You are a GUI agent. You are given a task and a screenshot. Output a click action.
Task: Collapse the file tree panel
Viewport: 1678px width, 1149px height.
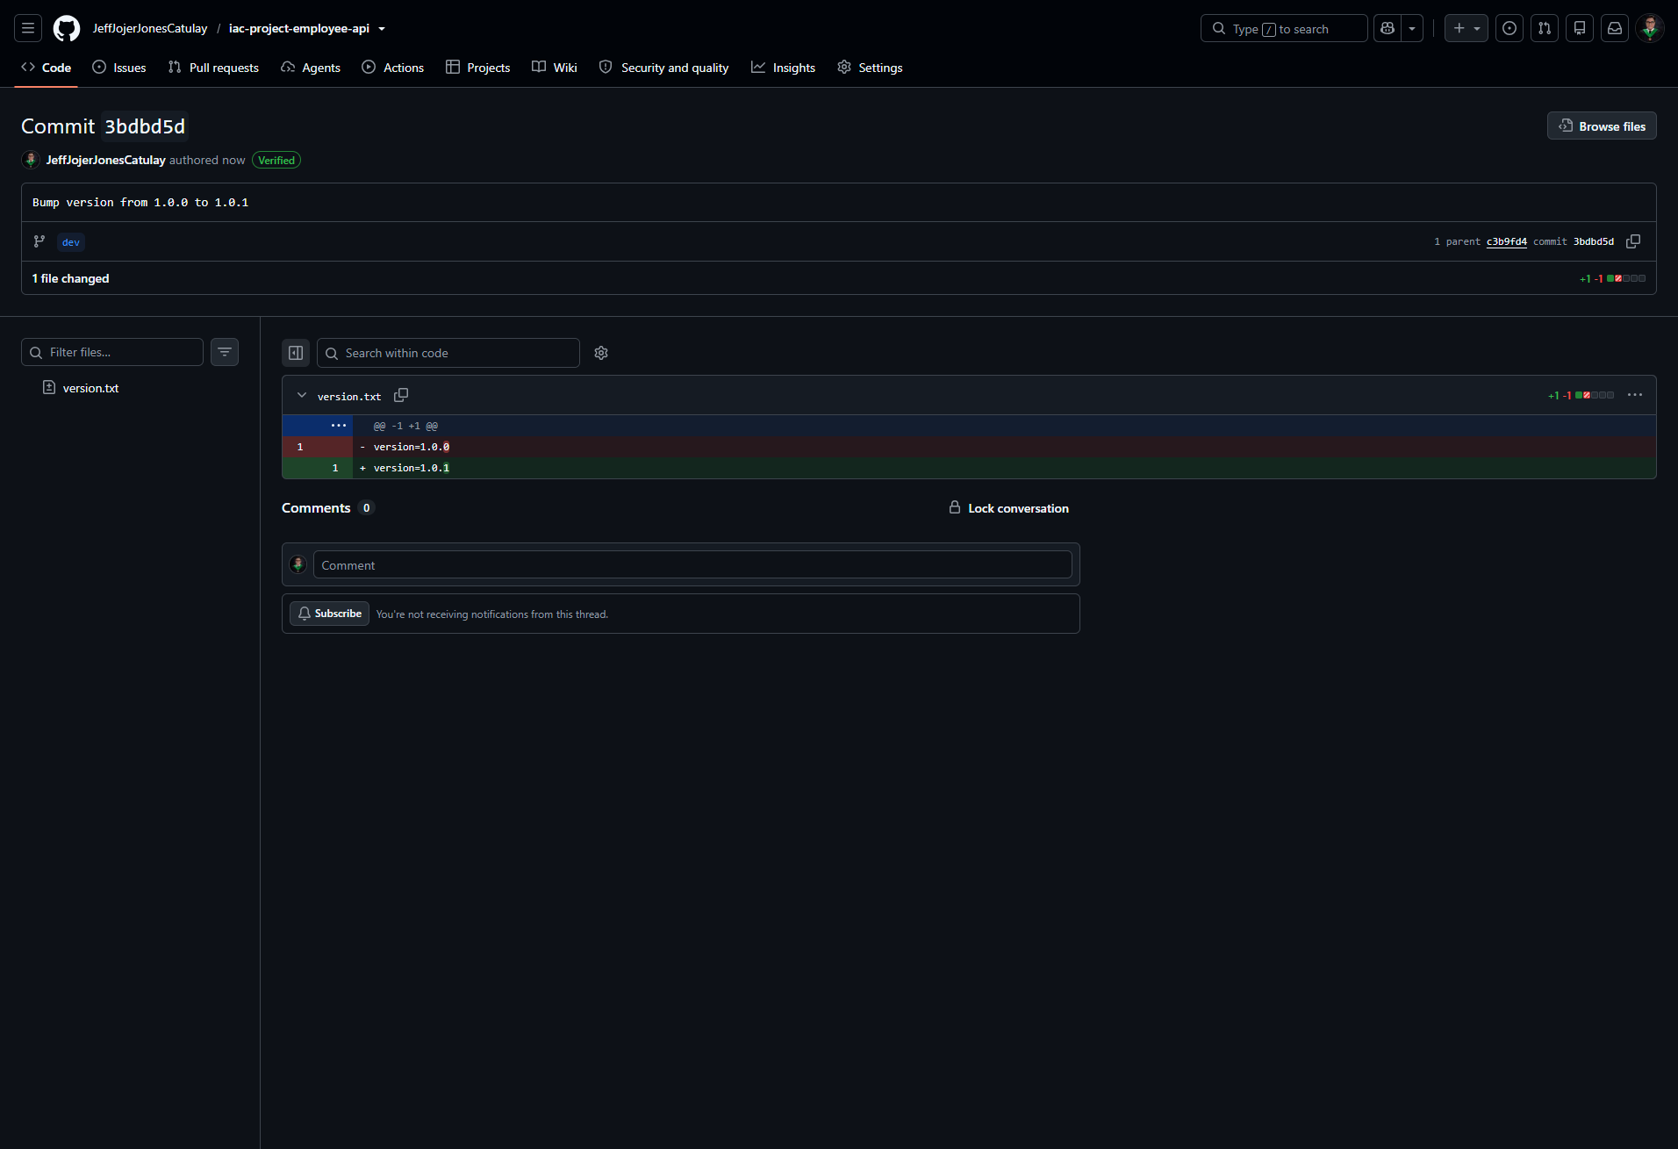pos(296,353)
